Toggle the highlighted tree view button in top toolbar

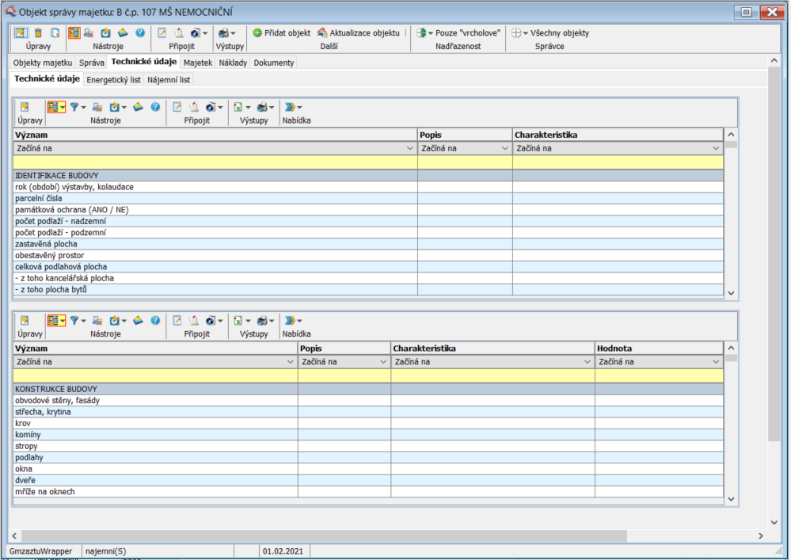tap(74, 33)
